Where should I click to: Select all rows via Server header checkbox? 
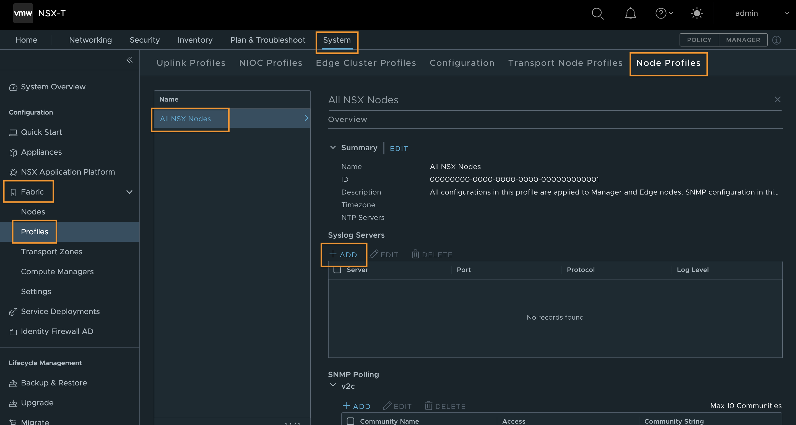pos(337,269)
